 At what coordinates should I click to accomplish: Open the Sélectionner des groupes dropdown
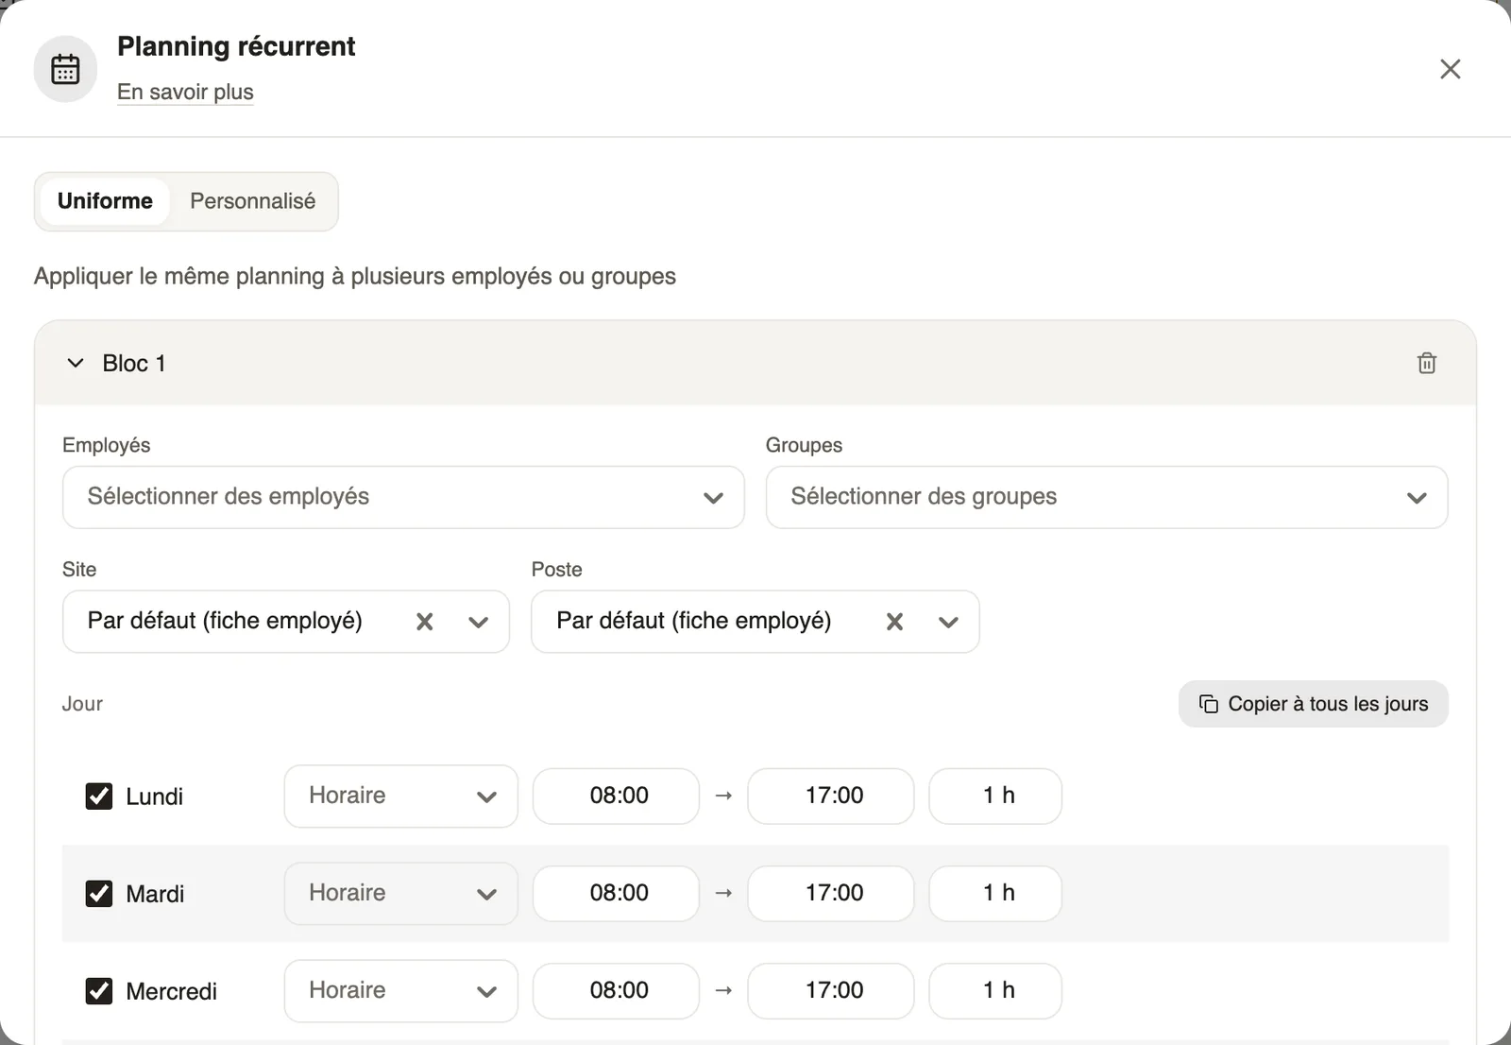pyautogui.click(x=1106, y=497)
